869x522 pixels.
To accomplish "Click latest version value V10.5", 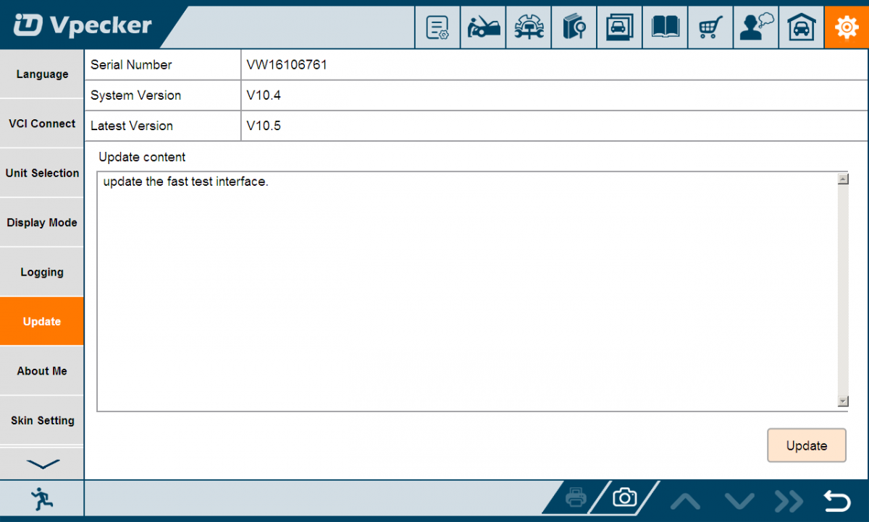I will pos(264,126).
